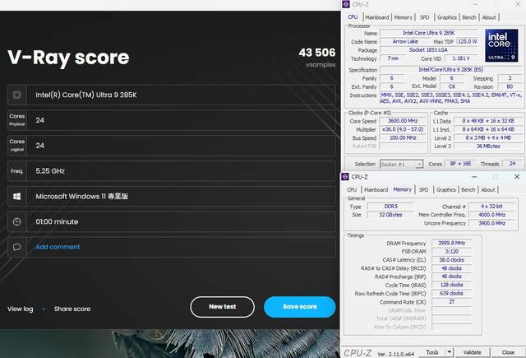Click the 2T command rate value
This screenshot has width=526, height=358.
(451, 301)
